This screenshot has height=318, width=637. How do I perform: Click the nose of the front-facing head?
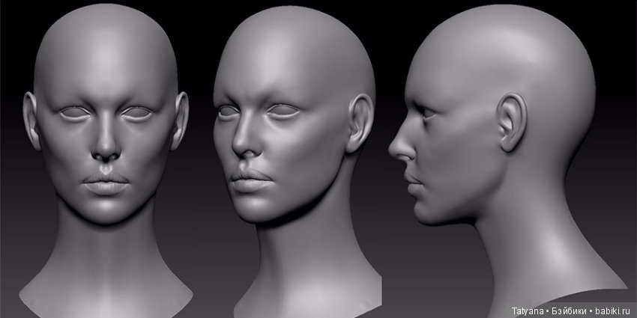click(x=106, y=150)
